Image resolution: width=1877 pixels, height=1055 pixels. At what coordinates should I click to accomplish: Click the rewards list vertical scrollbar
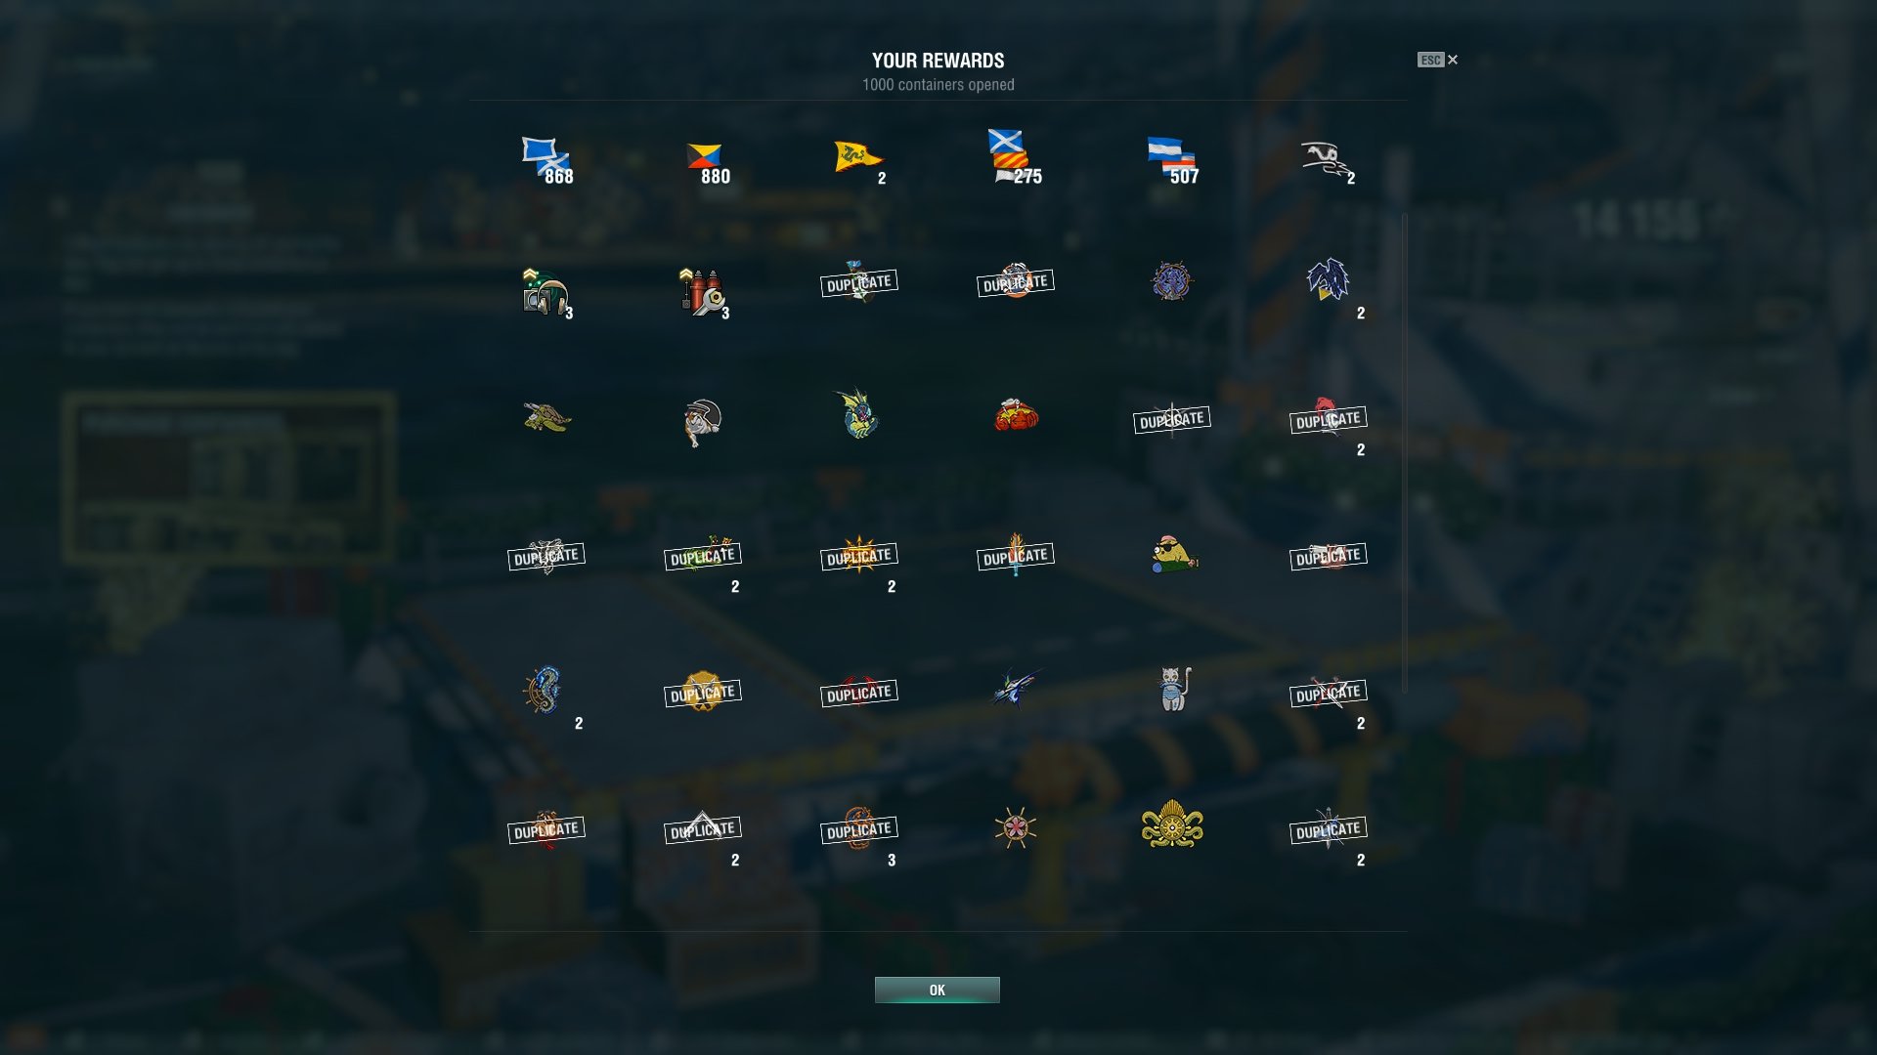coord(1405,453)
